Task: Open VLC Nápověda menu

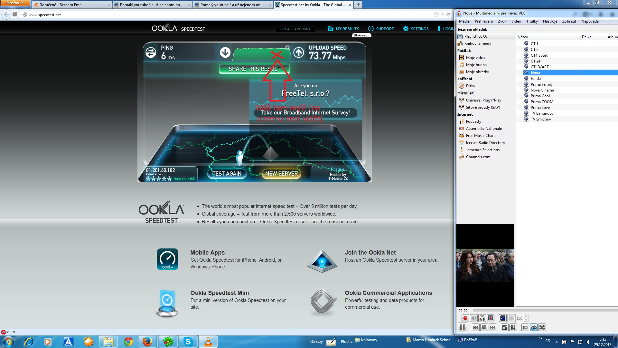Action: coord(590,21)
